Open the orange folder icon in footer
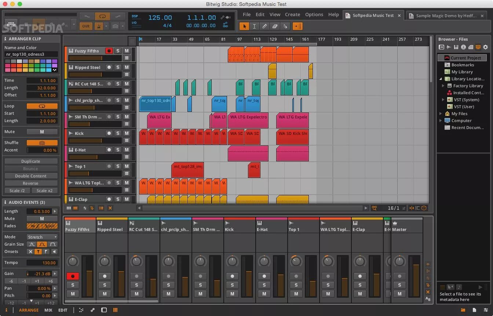493x316 pixels. [x=463, y=310]
